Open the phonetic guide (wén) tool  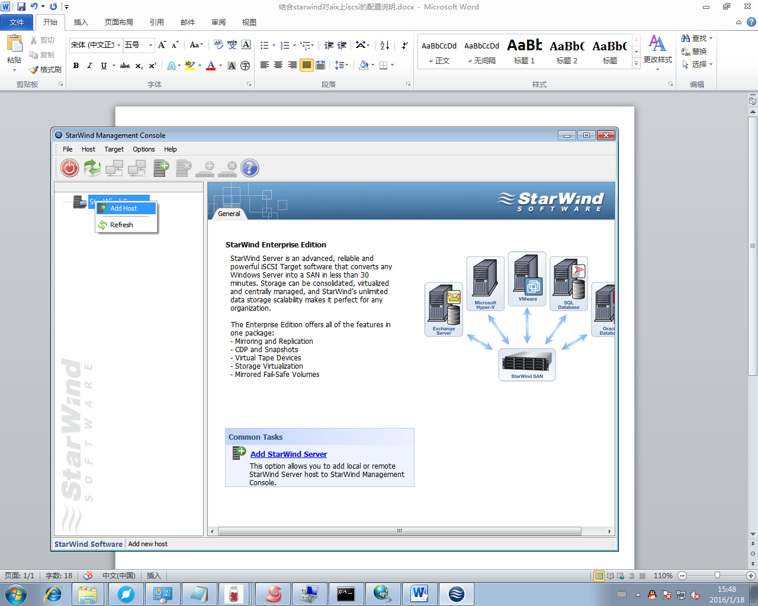[x=232, y=45]
